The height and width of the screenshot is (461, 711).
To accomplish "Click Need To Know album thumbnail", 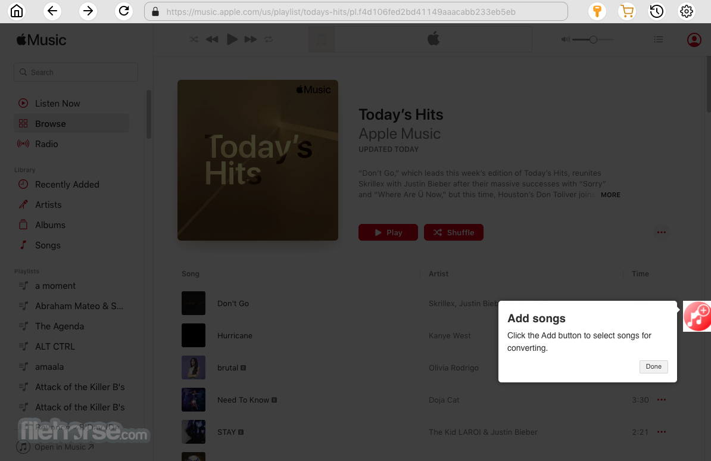I will (x=194, y=400).
